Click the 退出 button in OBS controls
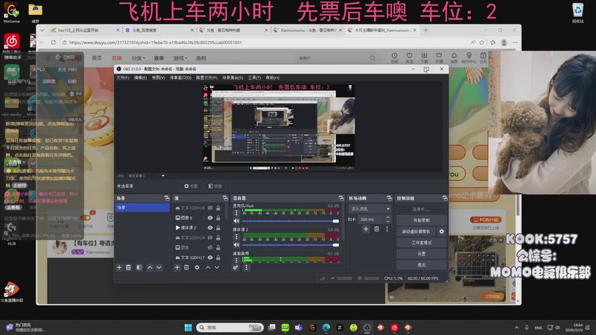596x335 pixels. pos(422,265)
